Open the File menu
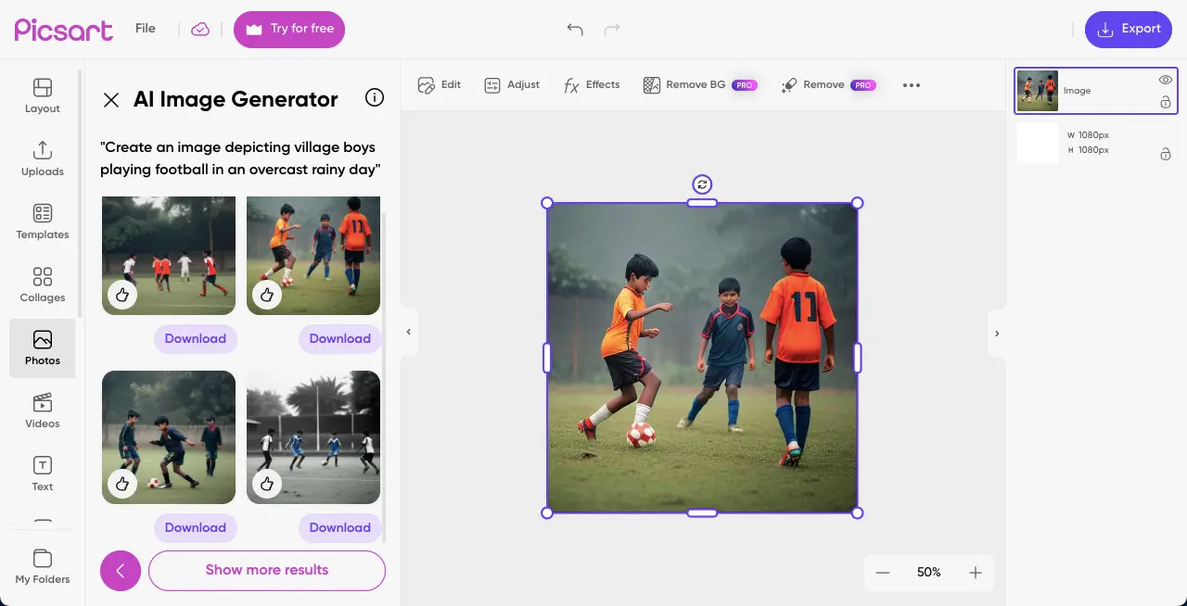The width and height of the screenshot is (1187, 606). [146, 29]
